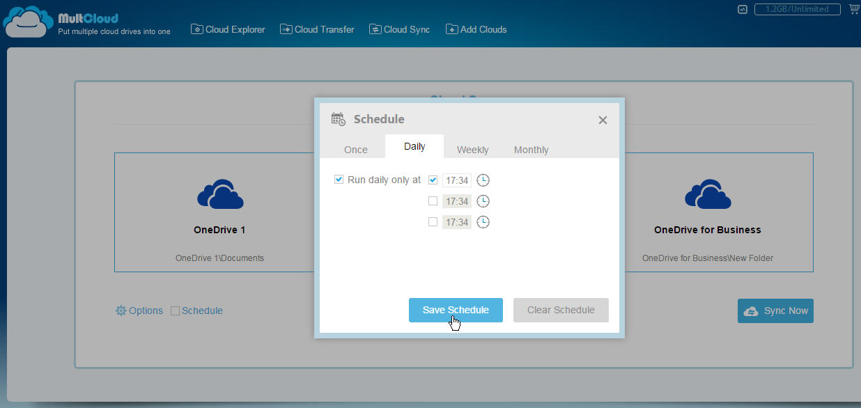The image size is (861, 408).
Task: Click the Add Clouds icon
Action: pos(451,29)
